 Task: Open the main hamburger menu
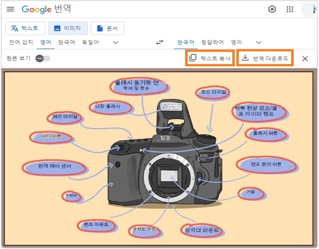(x=10, y=9)
